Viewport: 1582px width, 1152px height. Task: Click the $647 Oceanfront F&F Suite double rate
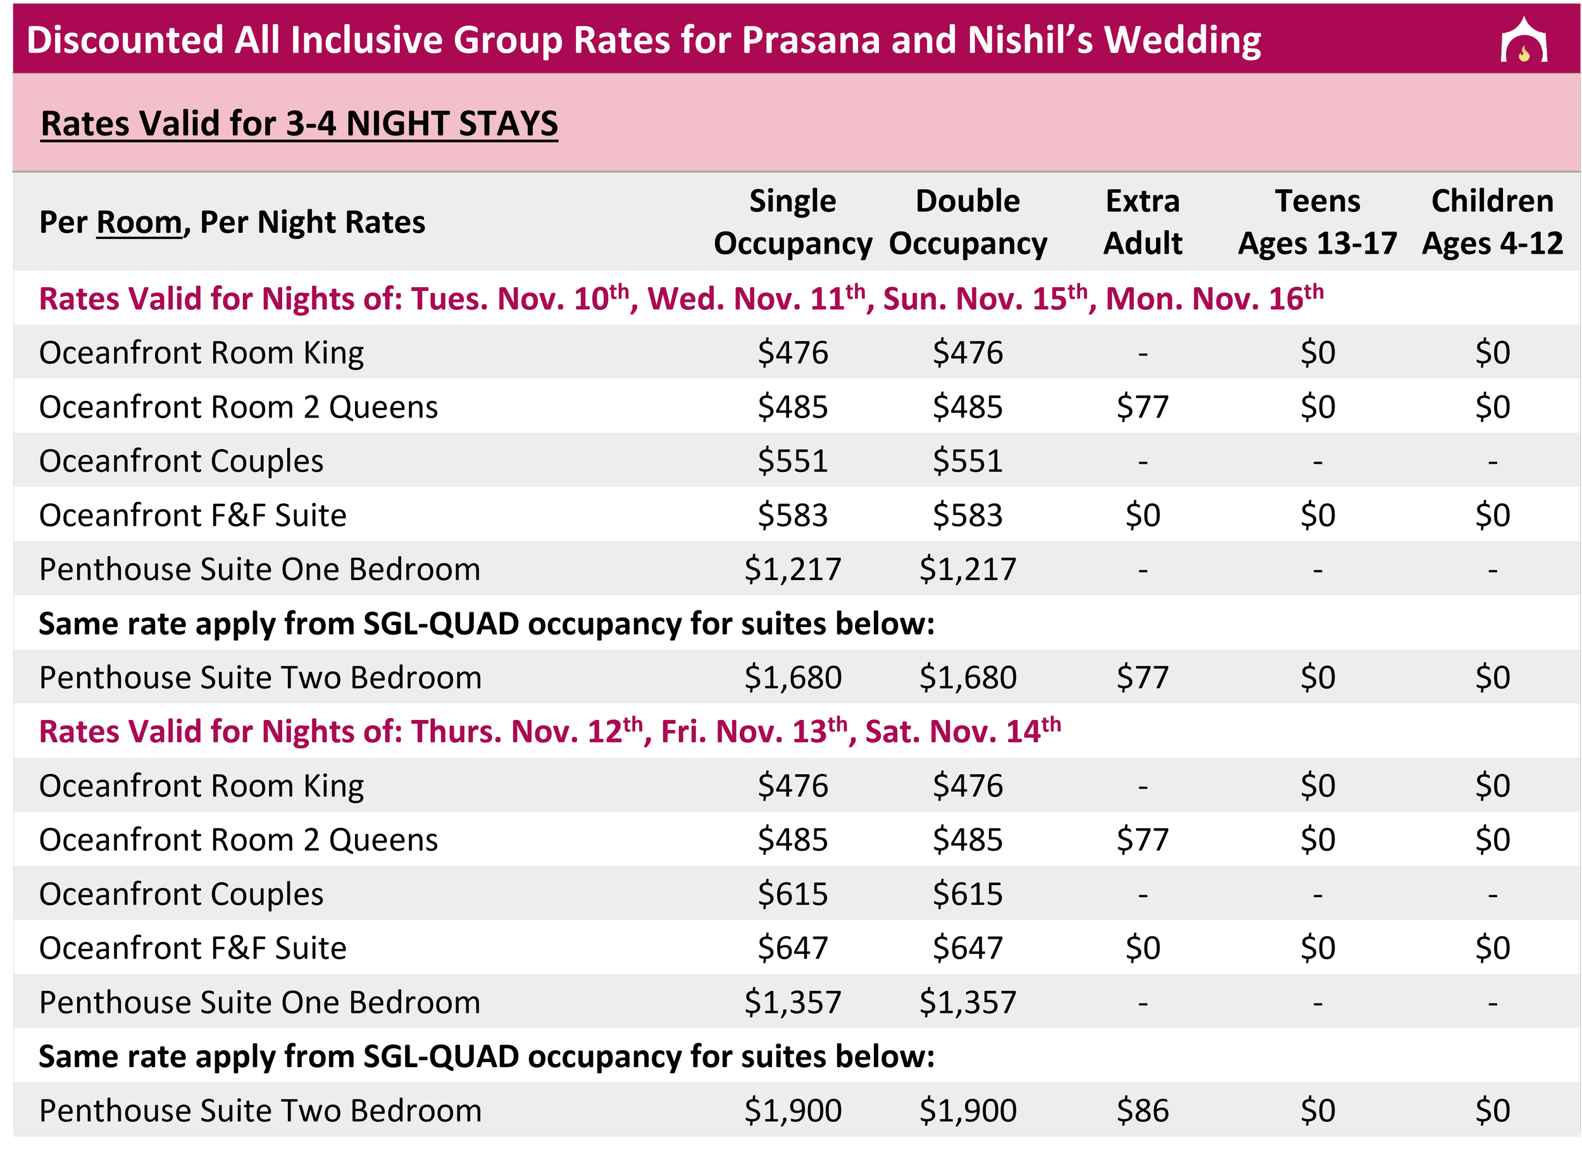(x=968, y=948)
